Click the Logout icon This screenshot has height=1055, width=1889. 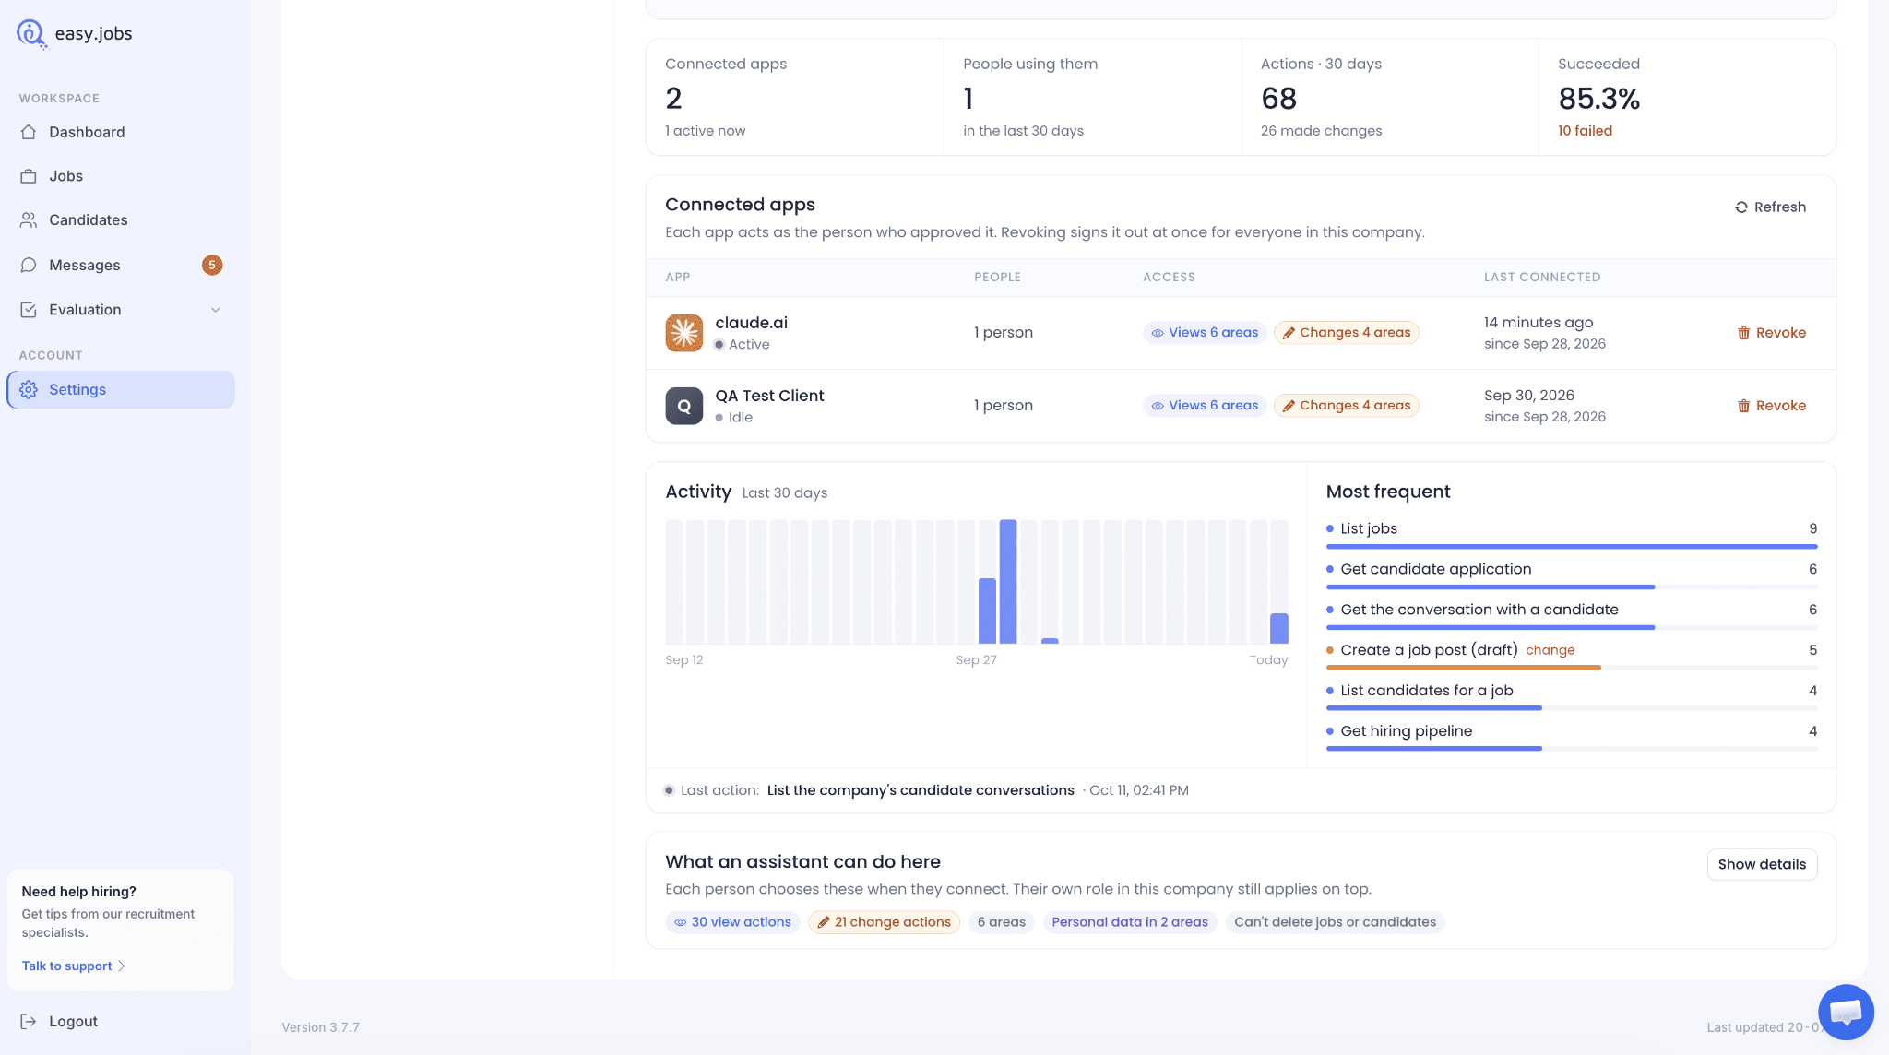[x=29, y=1021]
